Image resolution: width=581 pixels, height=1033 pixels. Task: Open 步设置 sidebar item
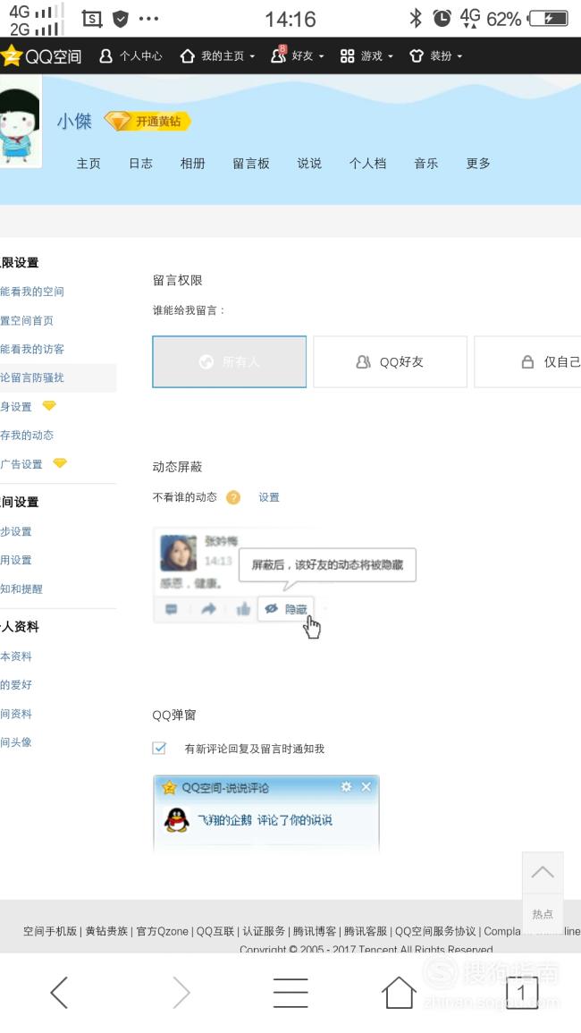(16, 531)
